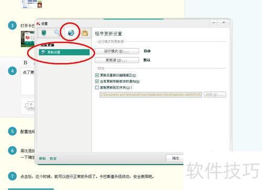The width and height of the screenshot is (262, 190).
Task: Confirm settings with 确定 button
Action: click(175, 158)
